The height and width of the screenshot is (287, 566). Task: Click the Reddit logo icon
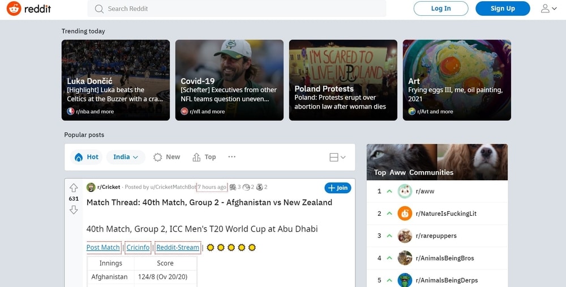tap(14, 8)
